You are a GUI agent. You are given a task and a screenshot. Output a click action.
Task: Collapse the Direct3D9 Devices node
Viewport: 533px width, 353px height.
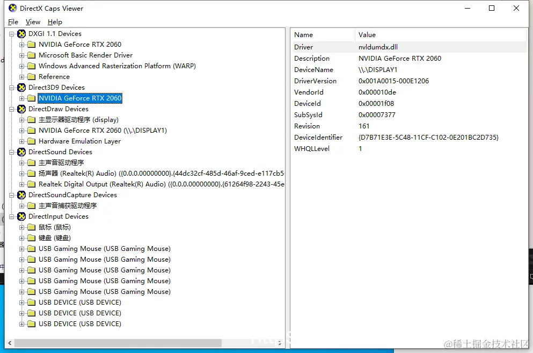coord(12,88)
